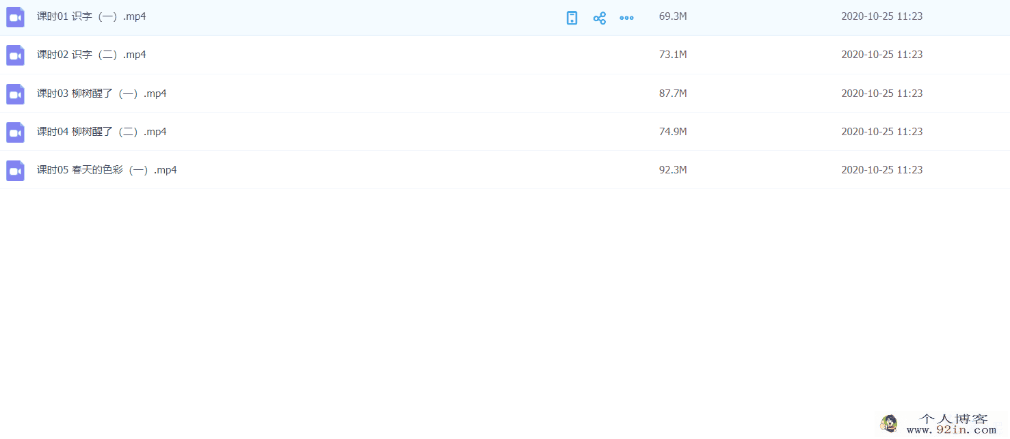
Task: Send 课时01 file to mobile device icon
Action: 572,18
